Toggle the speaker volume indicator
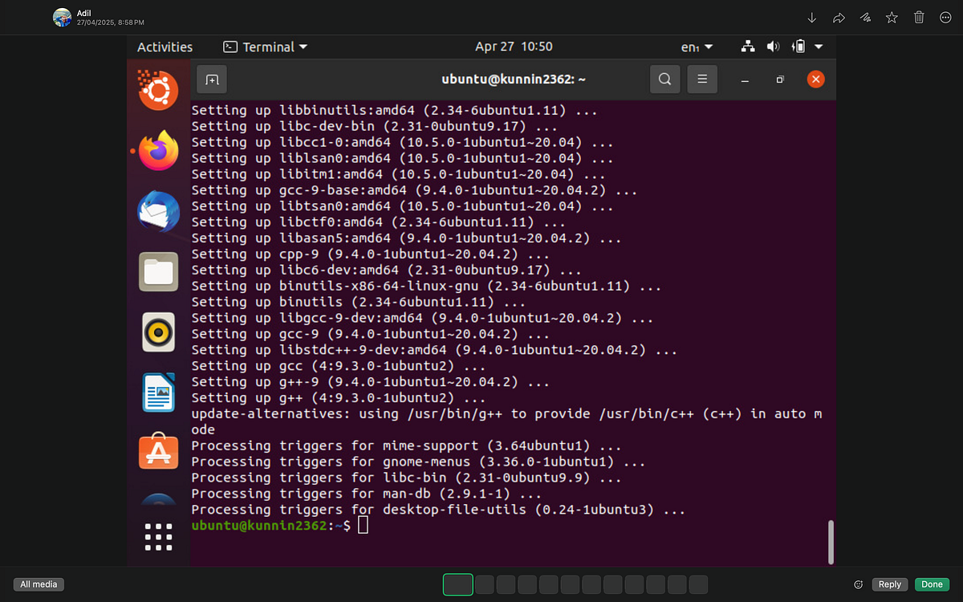This screenshot has height=602, width=963. click(x=773, y=47)
